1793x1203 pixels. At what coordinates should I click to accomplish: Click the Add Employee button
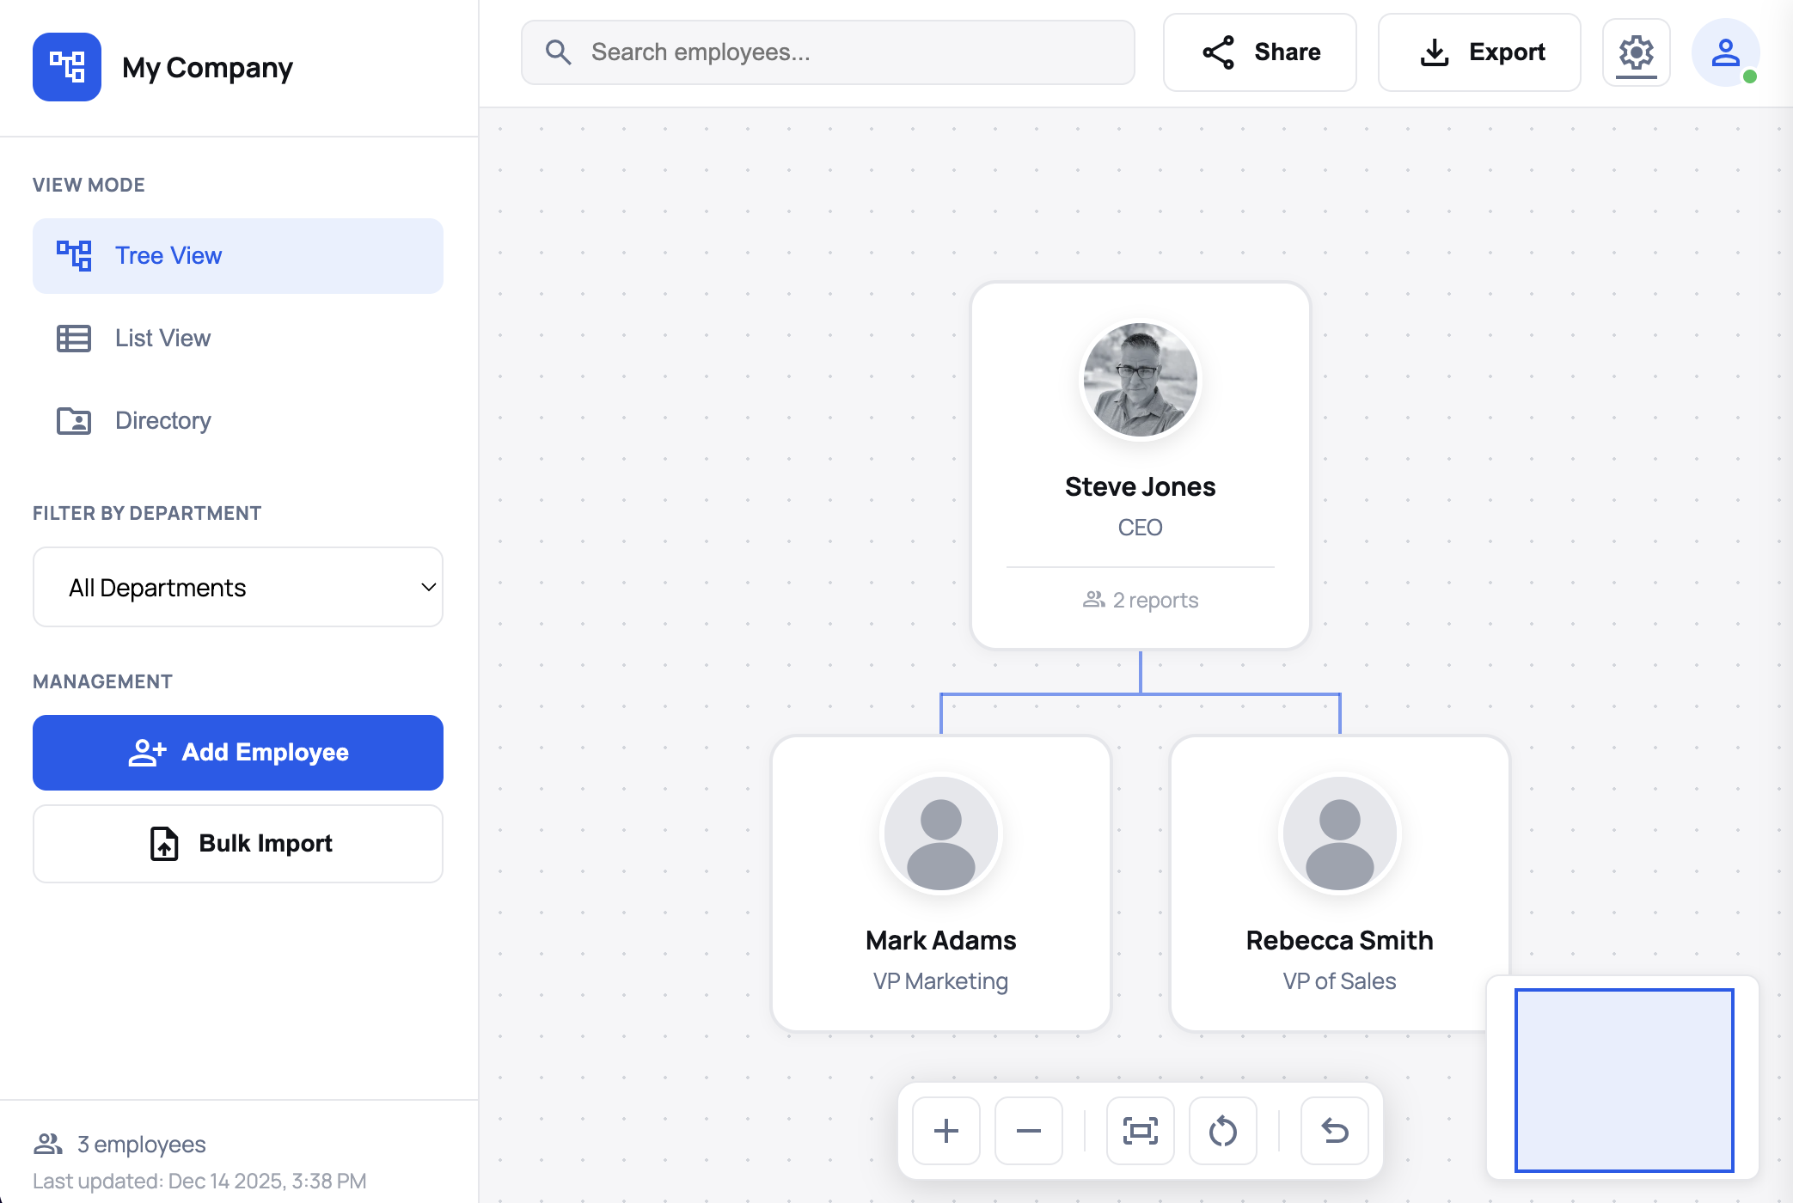[238, 752]
